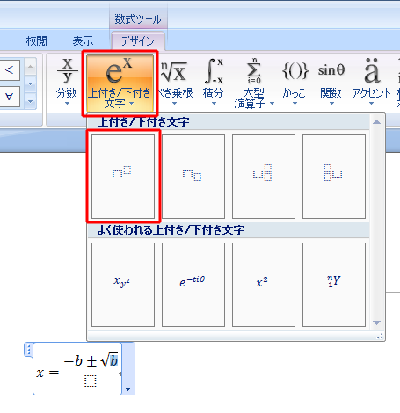Image resolution: width=400 pixels, height=413 pixels.
Task: Open the 大型演算子 large operator gallery
Action: tap(254, 83)
